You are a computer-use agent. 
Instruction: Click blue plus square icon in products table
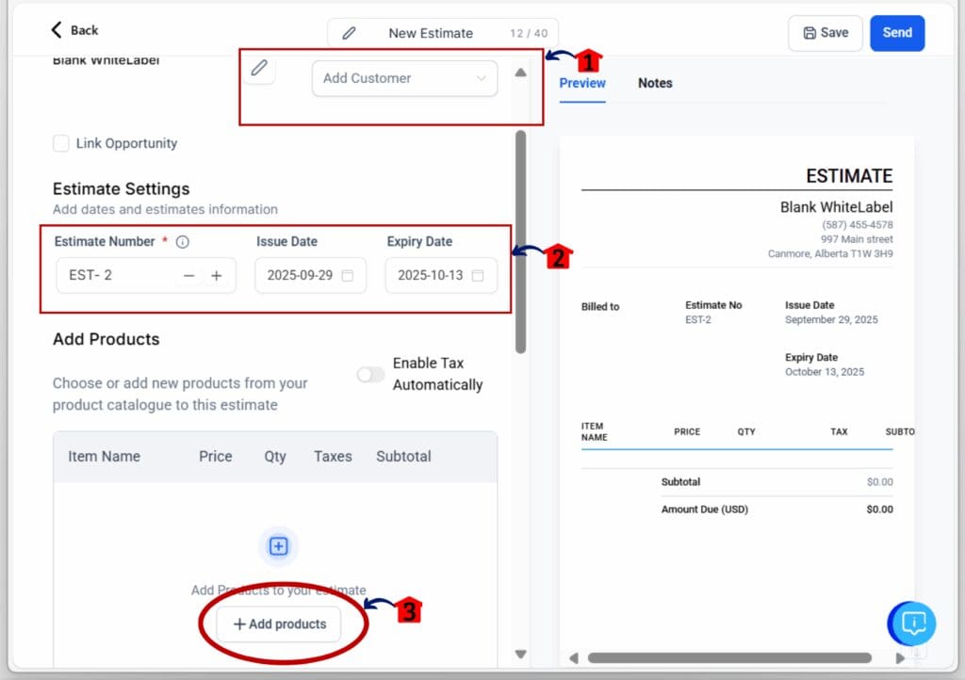tap(278, 546)
